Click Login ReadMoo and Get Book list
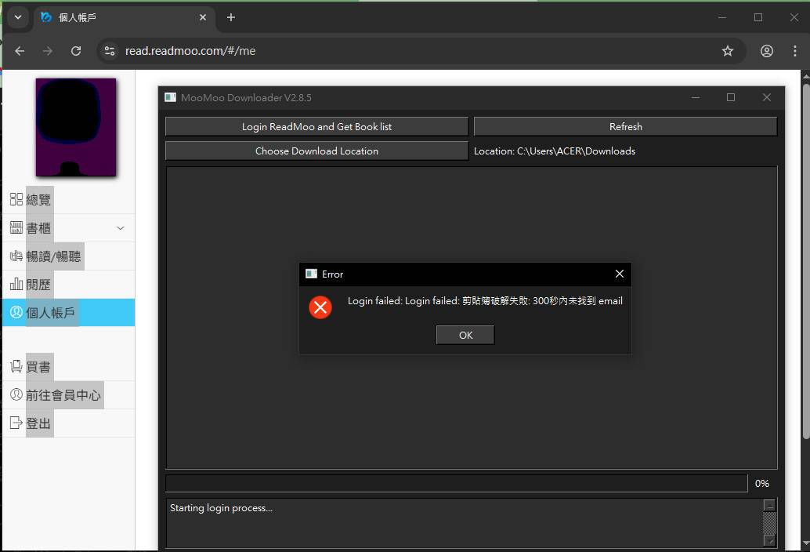This screenshot has height=552, width=810. pos(316,126)
